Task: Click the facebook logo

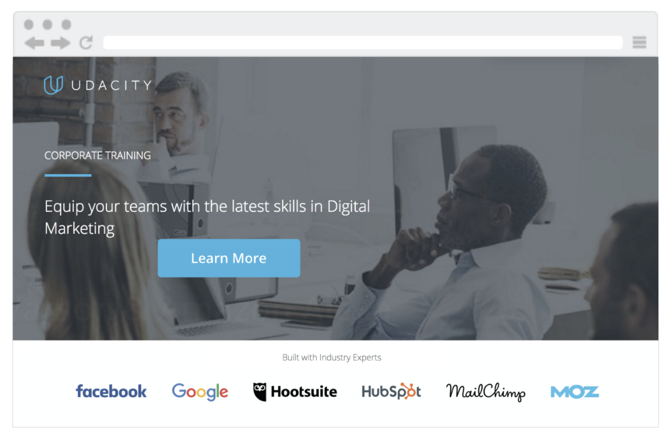Action: click(111, 391)
